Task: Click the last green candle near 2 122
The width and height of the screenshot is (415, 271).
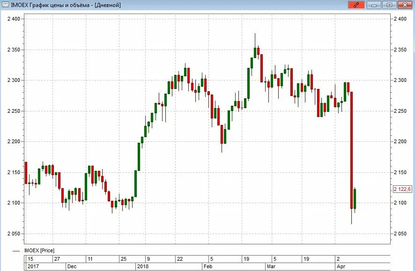Action: pos(355,199)
